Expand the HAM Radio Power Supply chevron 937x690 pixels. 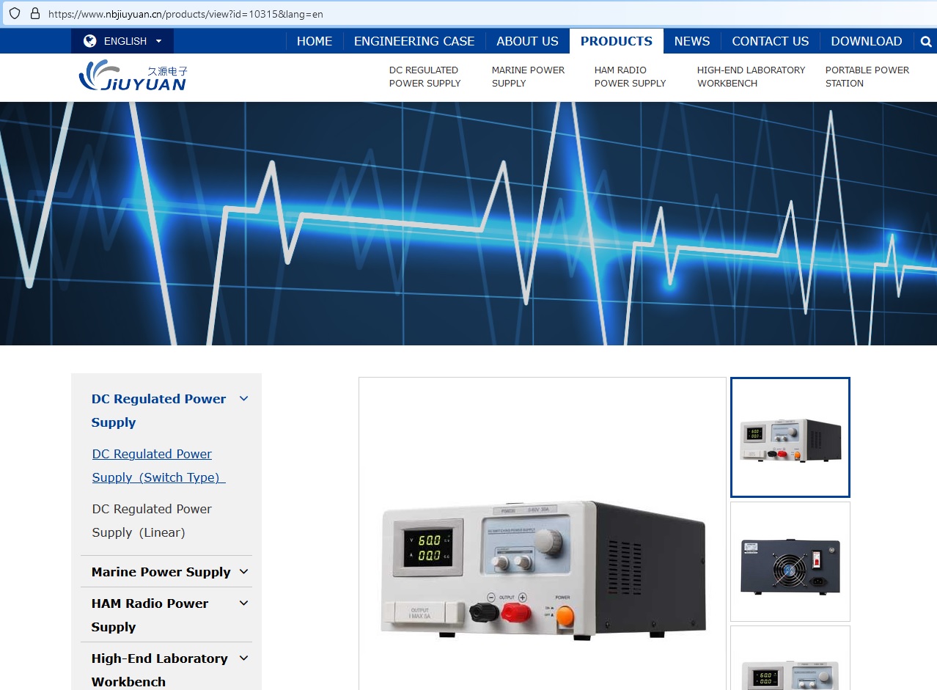244,603
